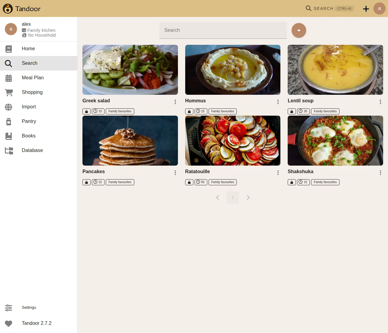The width and height of the screenshot is (388, 333).
Task: Open Shakshuka three-dot menu
Action: pos(380,173)
